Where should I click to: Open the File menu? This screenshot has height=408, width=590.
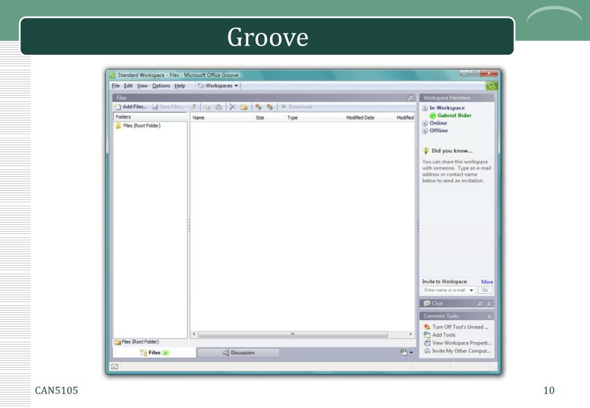point(115,86)
